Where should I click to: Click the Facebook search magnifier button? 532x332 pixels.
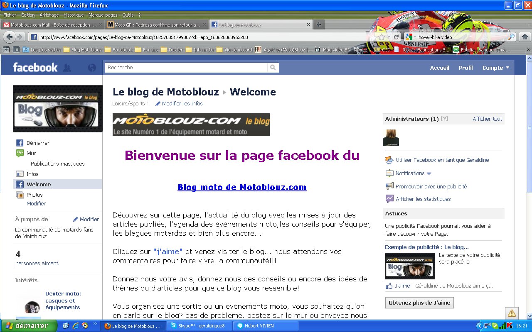tap(273, 67)
